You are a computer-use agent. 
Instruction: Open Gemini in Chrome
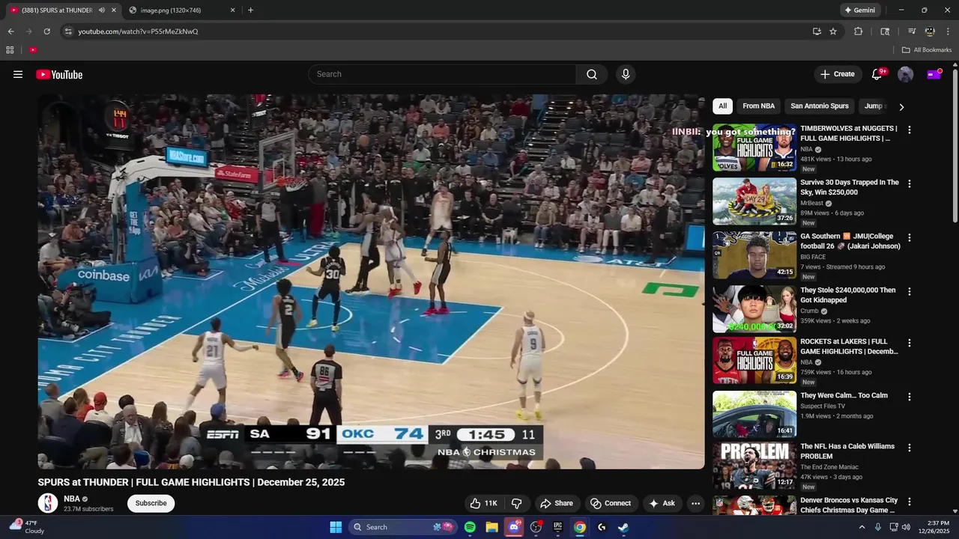pos(859,10)
